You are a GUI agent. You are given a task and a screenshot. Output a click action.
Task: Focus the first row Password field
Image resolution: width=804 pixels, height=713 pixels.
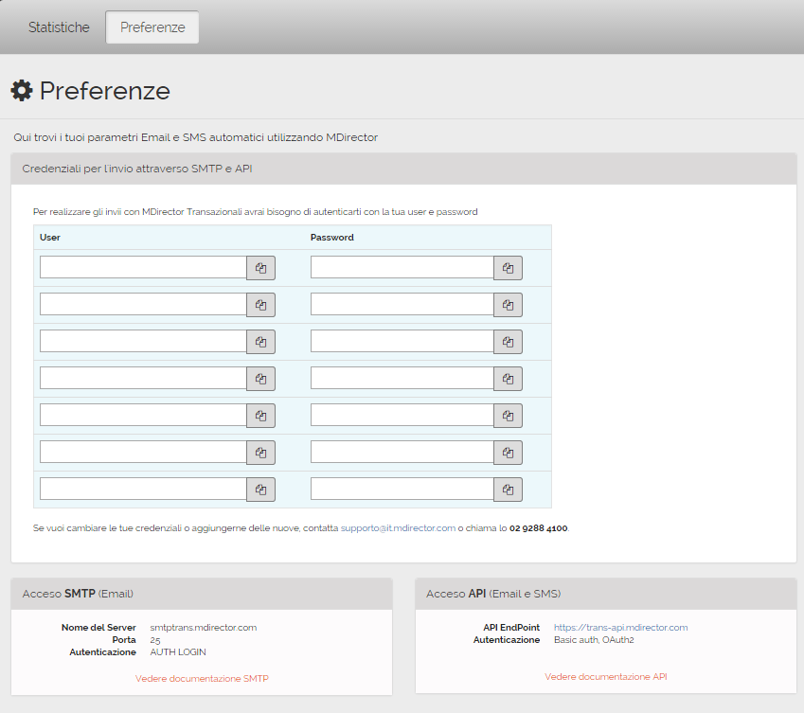[402, 268]
